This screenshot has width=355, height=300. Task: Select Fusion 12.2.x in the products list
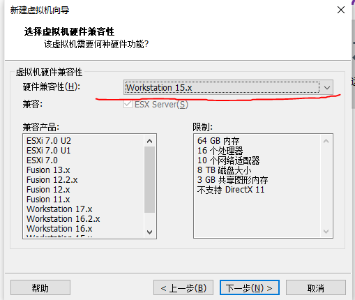click(52, 180)
